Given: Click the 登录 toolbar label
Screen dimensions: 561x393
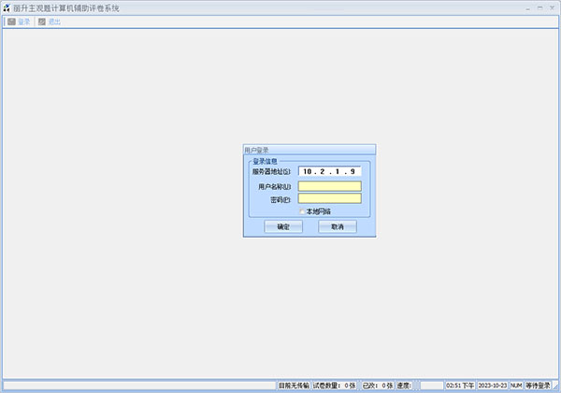Looking at the screenshot, I should pyautogui.click(x=24, y=22).
